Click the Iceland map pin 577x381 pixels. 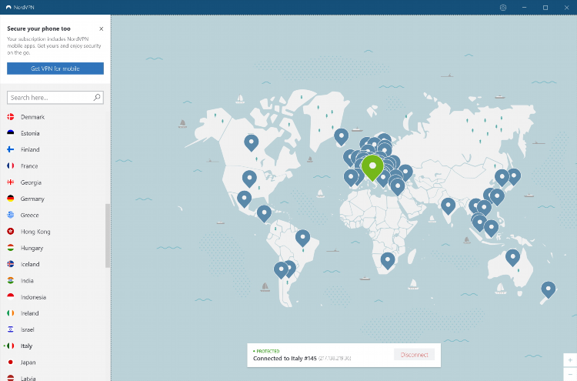[x=341, y=136]
